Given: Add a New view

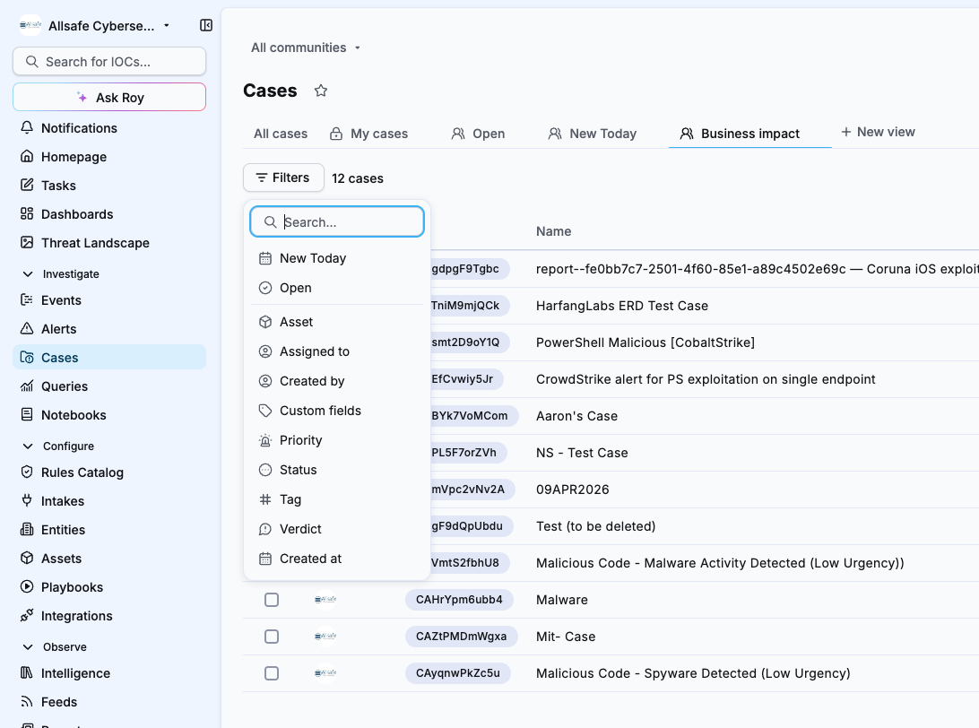Looking at the screenshot, I should point(878,133).
